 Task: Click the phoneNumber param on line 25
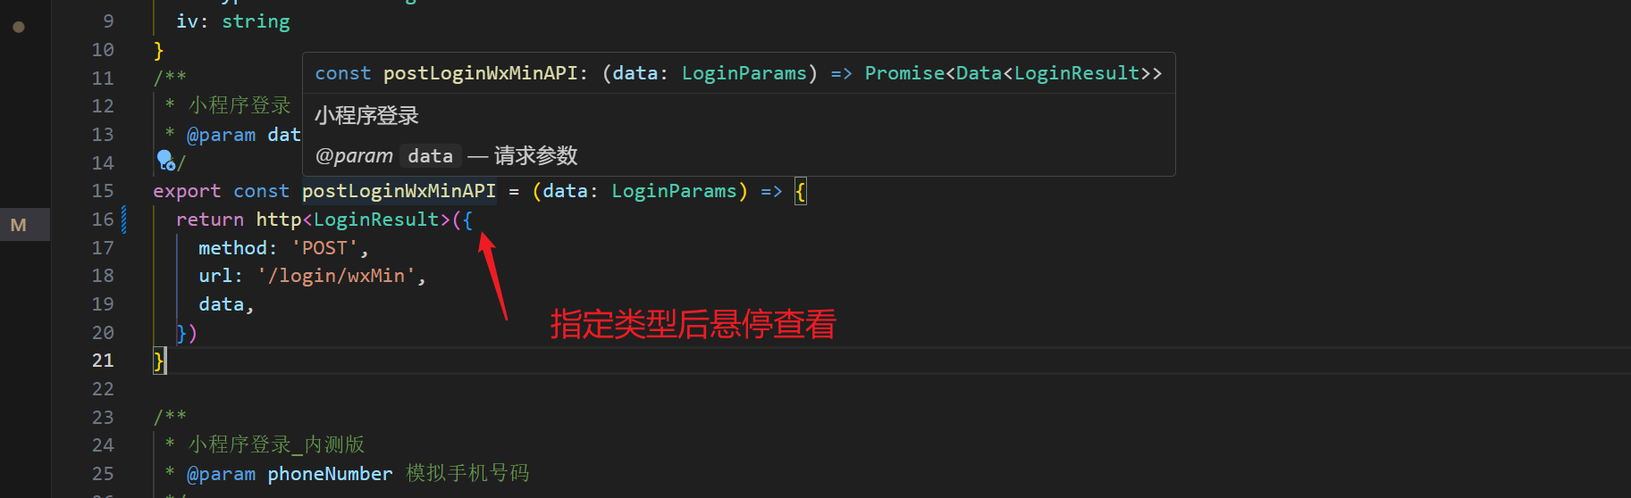coord(330,474)
